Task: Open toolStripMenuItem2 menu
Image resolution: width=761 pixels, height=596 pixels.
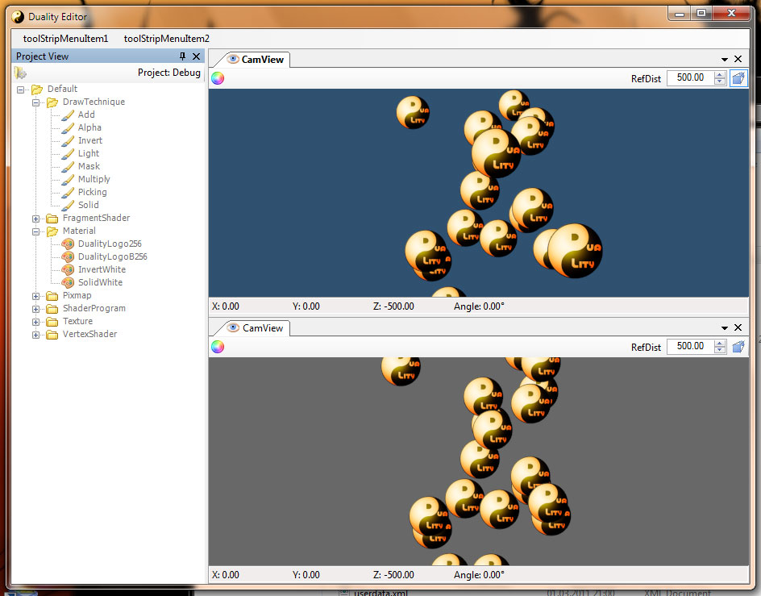Action: [166, 39]
